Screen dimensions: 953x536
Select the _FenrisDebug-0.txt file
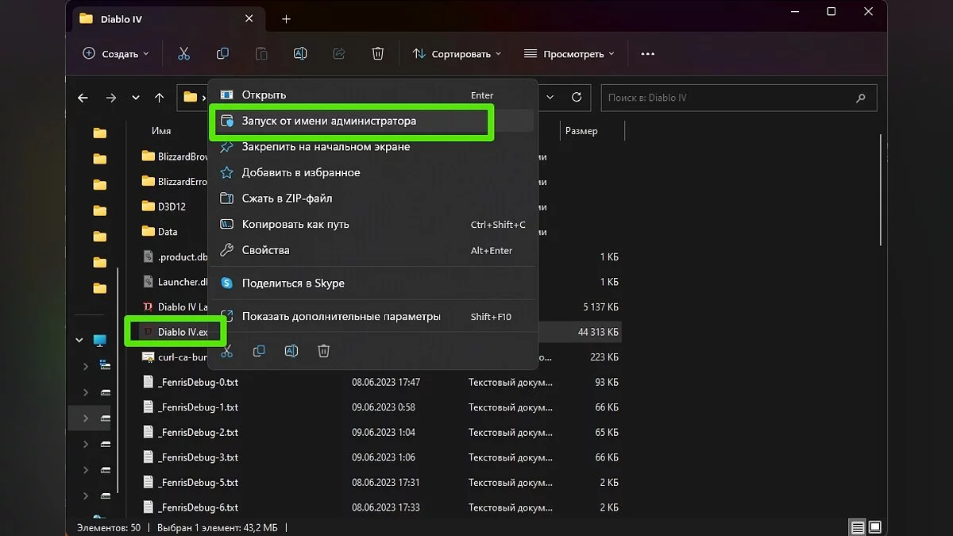click(x=198, y=382)
